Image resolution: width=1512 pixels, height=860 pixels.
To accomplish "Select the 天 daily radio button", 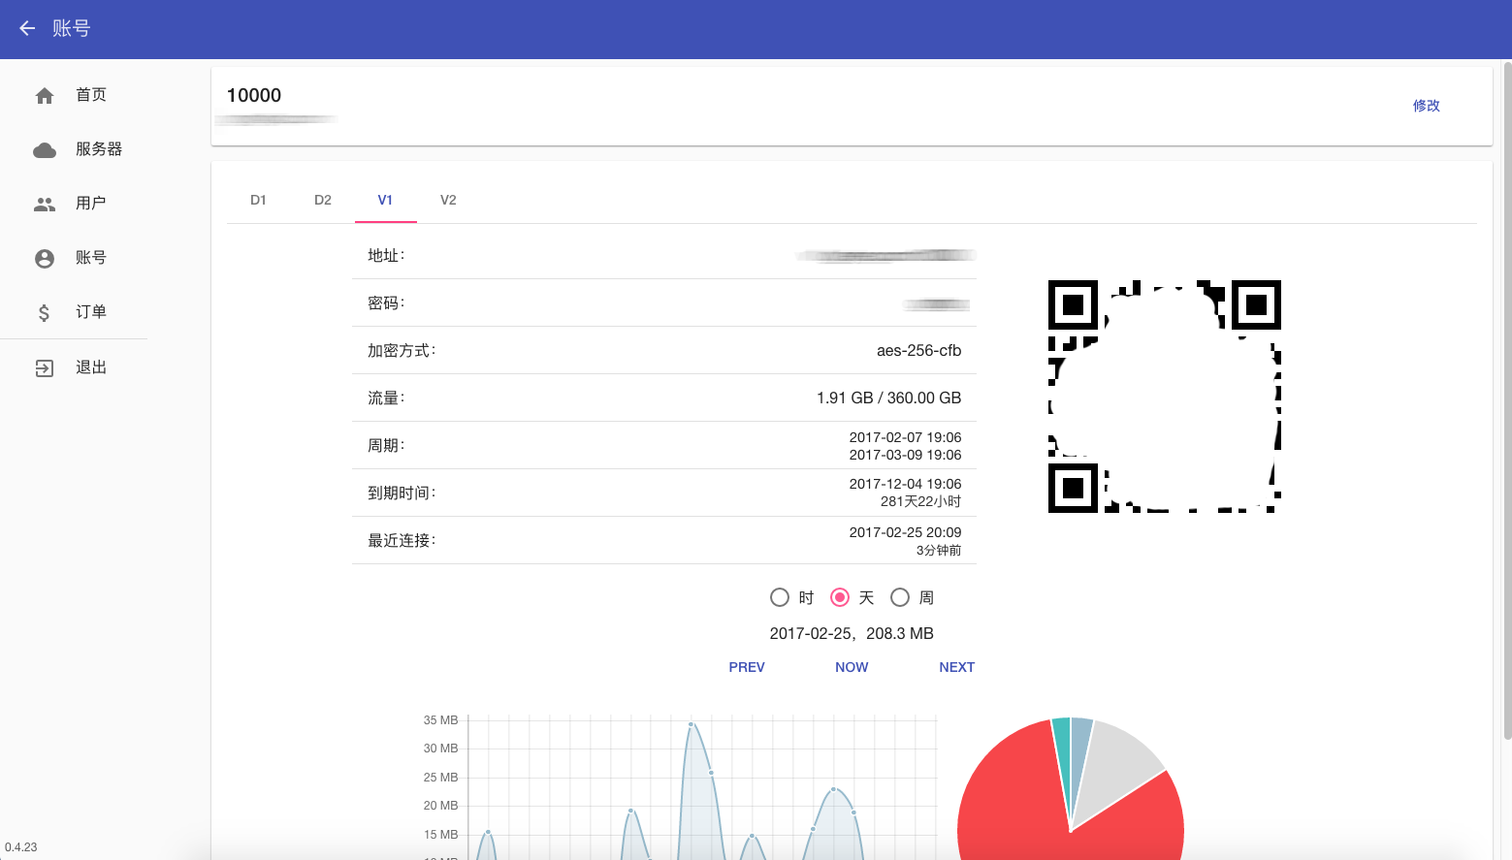I will [x=840, y=597].
